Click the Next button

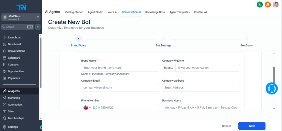tap(252, 126)
